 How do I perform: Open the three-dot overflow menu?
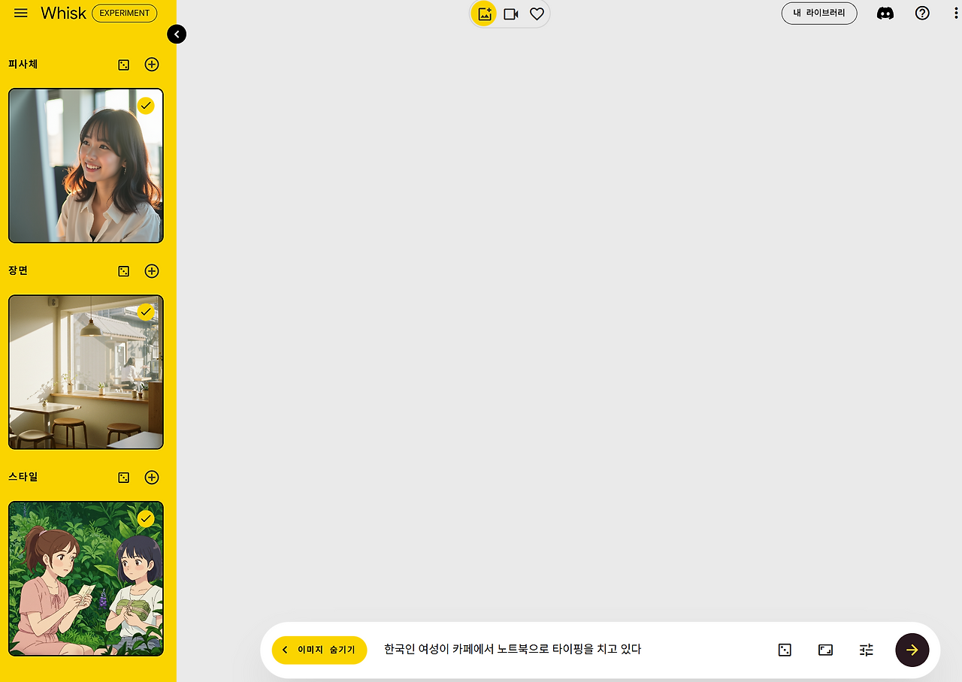pos(955,13)
